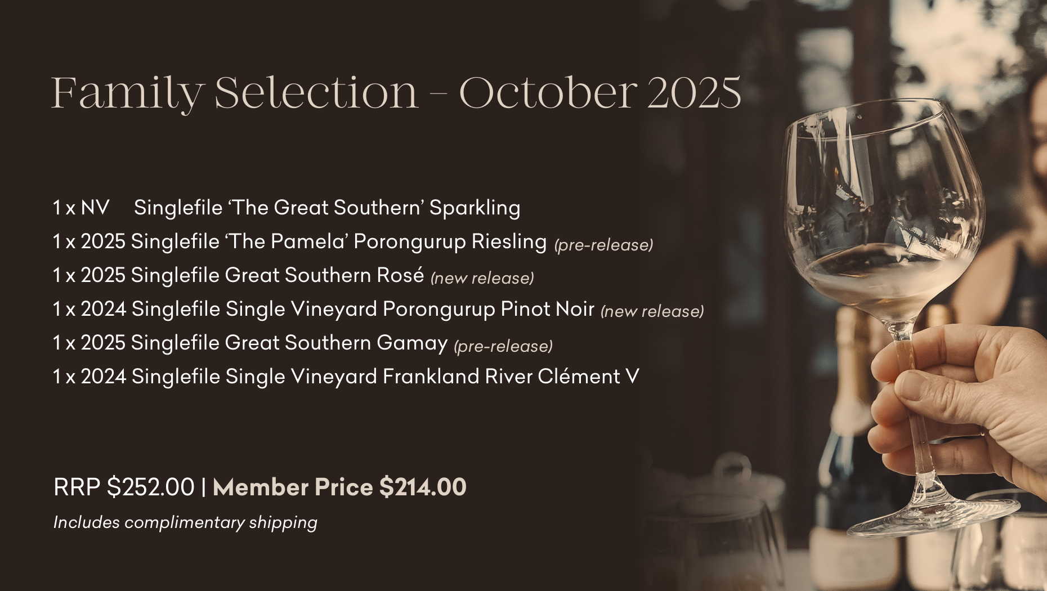
Task: Click the "Family Selection" heading text
Action: tap(235, 93)
